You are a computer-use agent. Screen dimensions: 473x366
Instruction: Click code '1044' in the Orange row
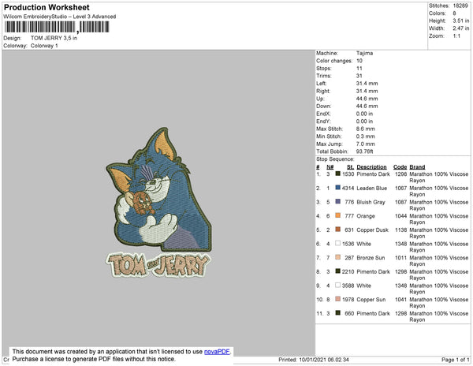401,216
